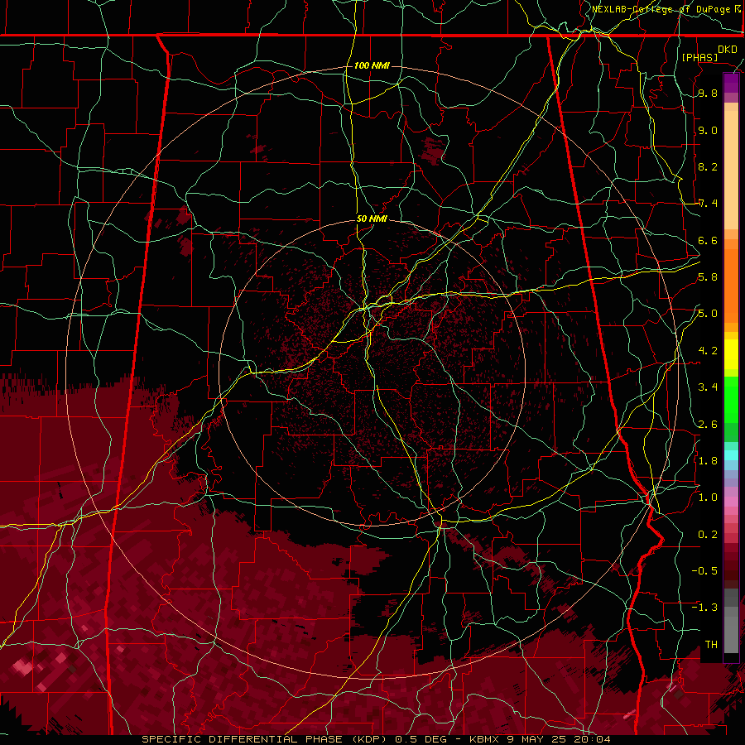
Task: Select the 4.2 scale value
Action: pos(708,351)
